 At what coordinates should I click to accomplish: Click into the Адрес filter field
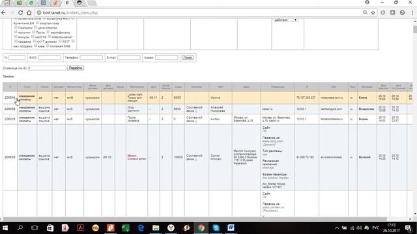(x=167, y=58)
